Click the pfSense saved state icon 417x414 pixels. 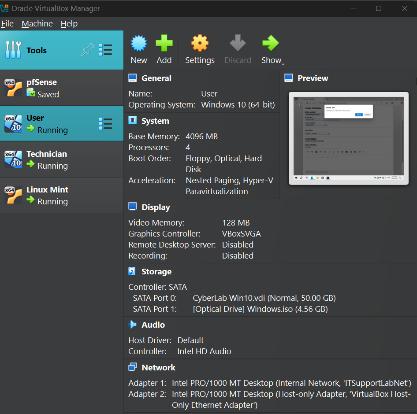(31, 92)
